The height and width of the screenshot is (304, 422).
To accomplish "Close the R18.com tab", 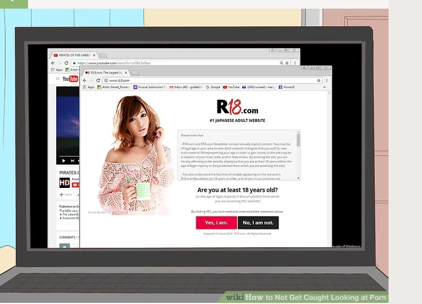I will 126,73.
